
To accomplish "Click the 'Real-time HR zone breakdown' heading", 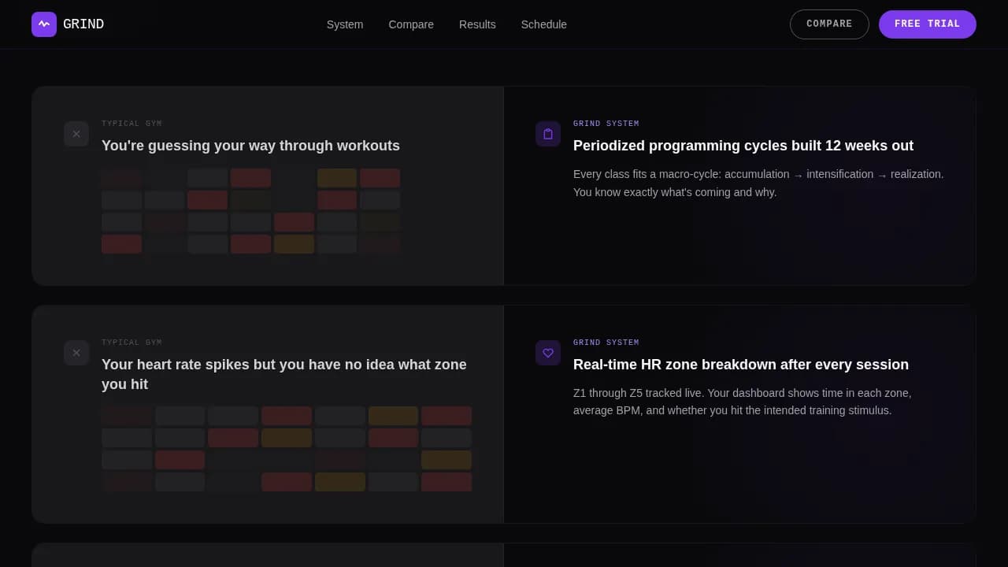I will pos(740,365).
